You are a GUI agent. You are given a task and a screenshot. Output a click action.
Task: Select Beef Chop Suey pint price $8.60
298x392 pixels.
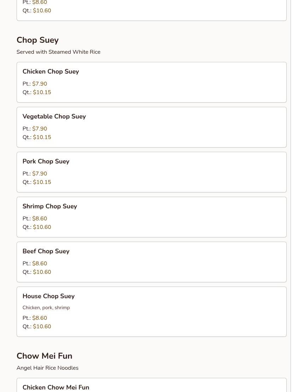point(40,264)
